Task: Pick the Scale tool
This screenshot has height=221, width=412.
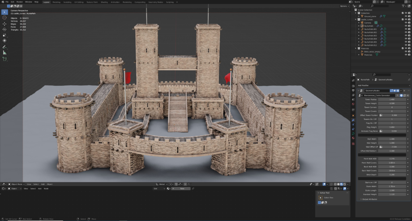Action: pos(4,35)
